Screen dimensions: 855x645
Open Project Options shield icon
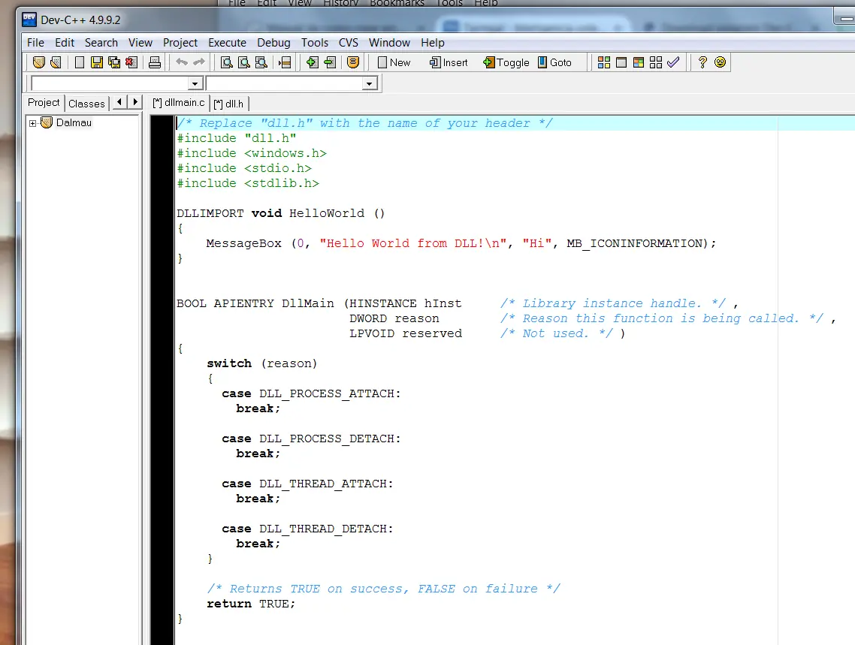point(353,62)
